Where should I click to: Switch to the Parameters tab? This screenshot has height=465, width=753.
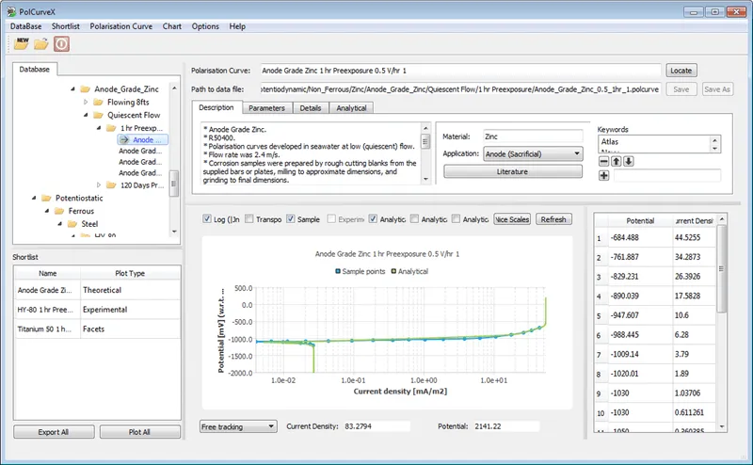266,108
